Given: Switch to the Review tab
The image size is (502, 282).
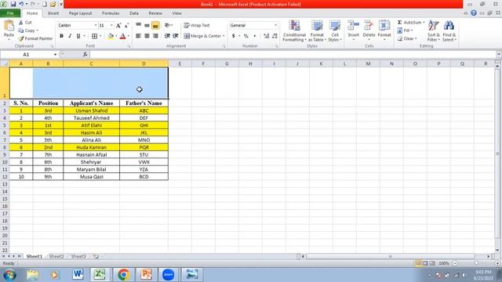Looking at the screenshot, I should 155,13.
